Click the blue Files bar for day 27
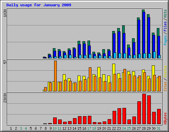The image size is (169, 132). pyautogui.click(x=139, y=37)
